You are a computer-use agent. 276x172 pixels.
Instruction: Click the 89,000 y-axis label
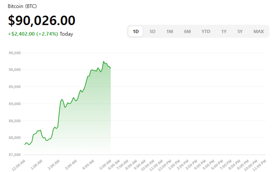pos(15,104)
